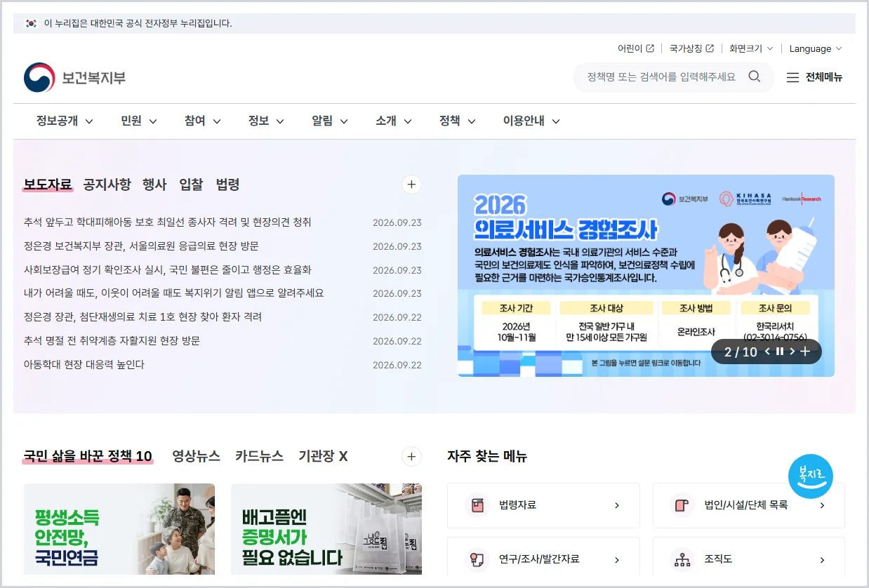Open the 법령자료 quick menu
This screenshot has width=869, height=588.
click(x=543, y=505)
